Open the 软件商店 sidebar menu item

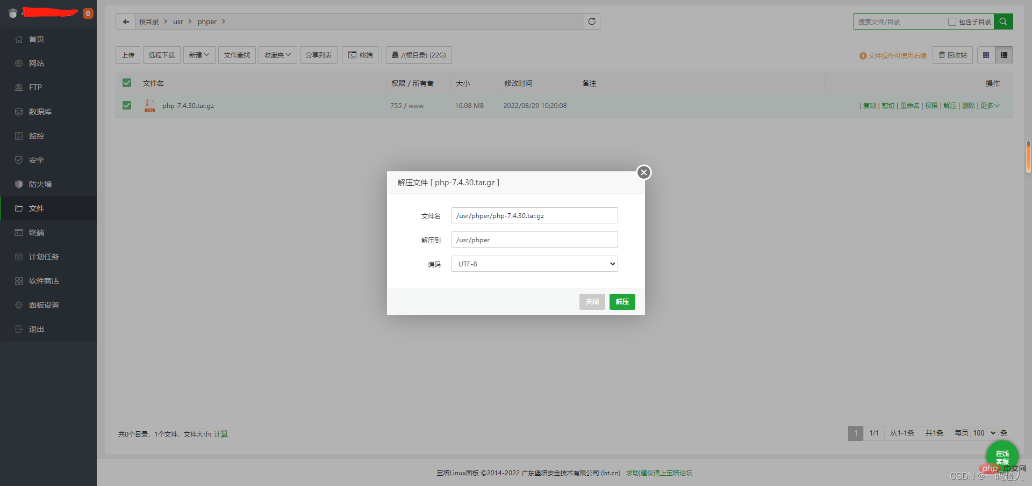[48, 281]
